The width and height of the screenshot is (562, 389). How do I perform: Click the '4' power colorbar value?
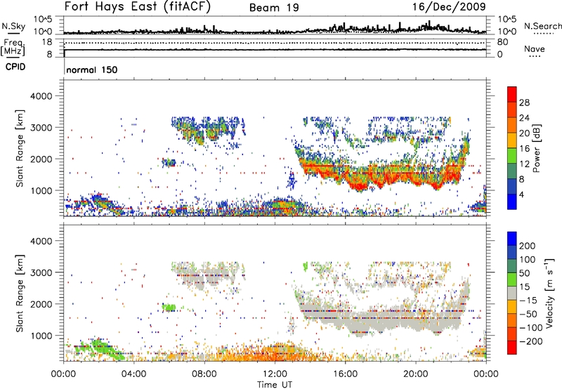[x=521, y=194]
